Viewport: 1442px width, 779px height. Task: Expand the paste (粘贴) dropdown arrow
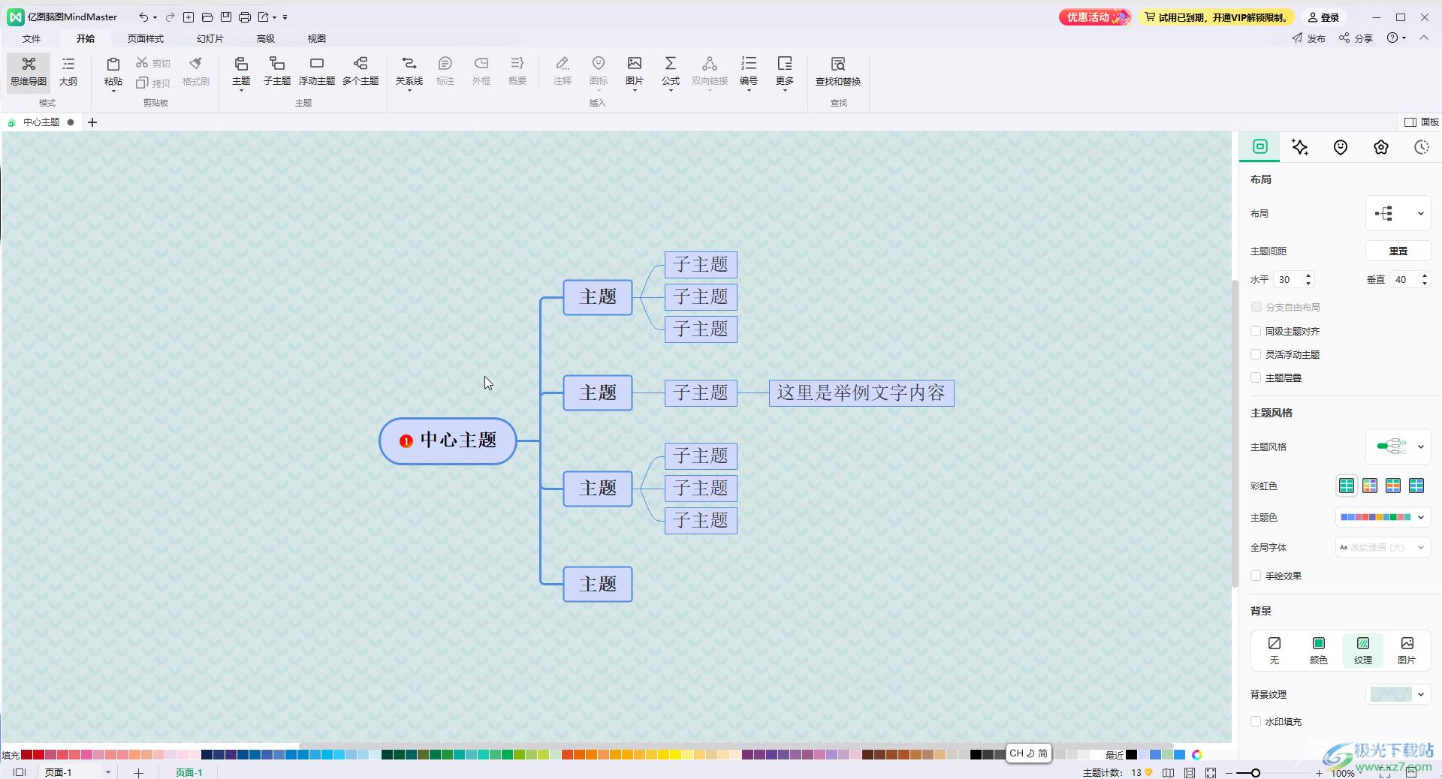113,91
